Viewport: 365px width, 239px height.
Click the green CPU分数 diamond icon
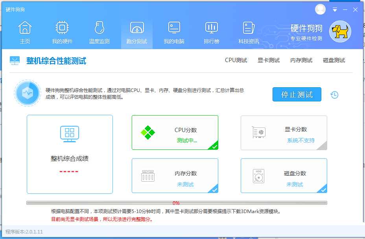coord(148,132)
